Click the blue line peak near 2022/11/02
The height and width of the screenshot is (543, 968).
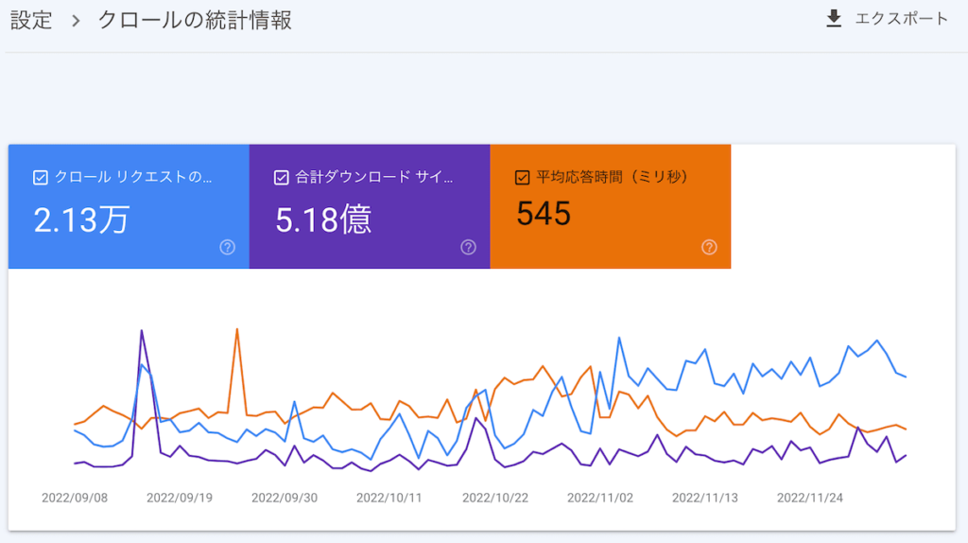pyautogui.click(x=619, y=338)
